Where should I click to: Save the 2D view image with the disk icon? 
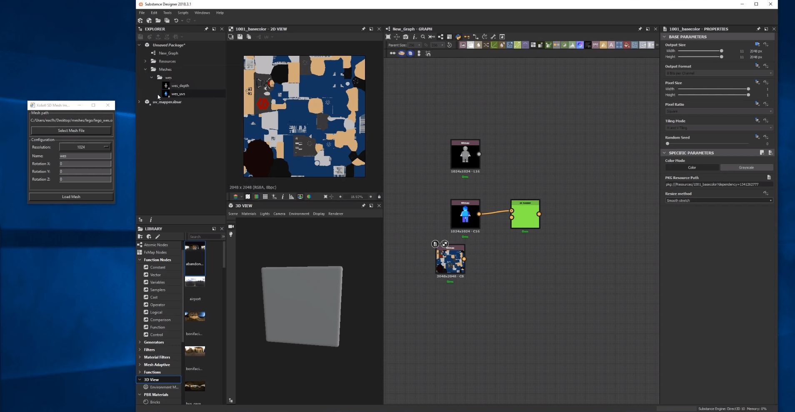[x=240, y=37]
